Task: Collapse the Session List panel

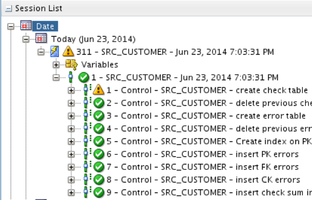Action: (9, 9)
